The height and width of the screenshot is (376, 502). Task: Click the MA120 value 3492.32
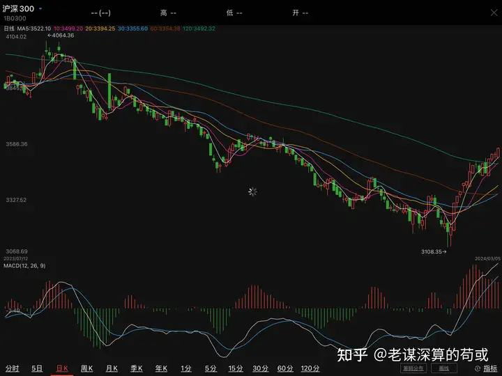coord(199,29)
